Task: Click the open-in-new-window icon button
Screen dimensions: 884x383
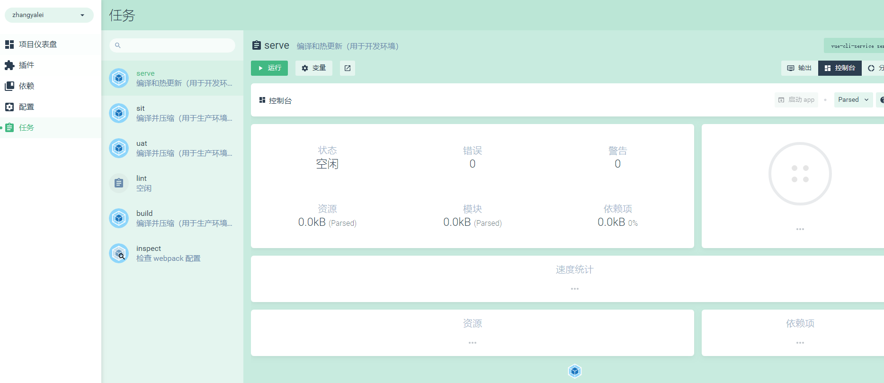Action: pyautogui.click(x=348, y=68)
